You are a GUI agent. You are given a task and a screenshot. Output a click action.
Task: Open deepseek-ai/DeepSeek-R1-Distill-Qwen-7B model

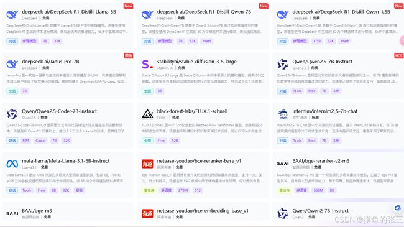point(204,12)
